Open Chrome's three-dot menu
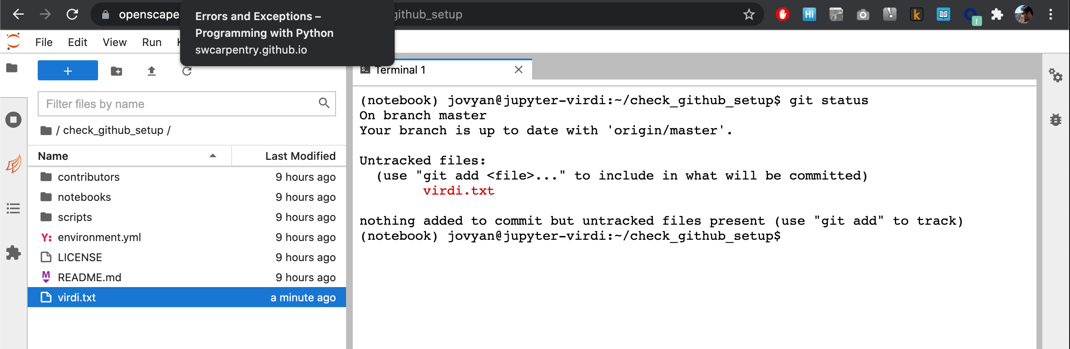1070x349 pixels. (1051, 14)
